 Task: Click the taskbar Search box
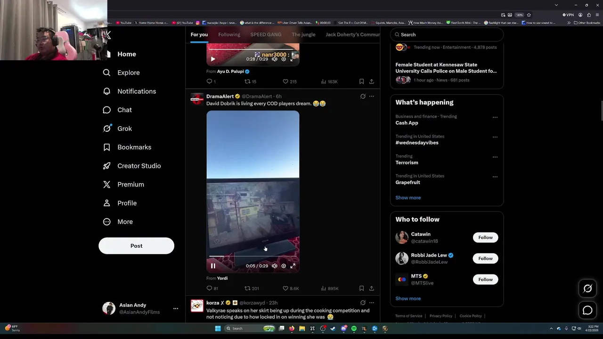pos(249,329)
